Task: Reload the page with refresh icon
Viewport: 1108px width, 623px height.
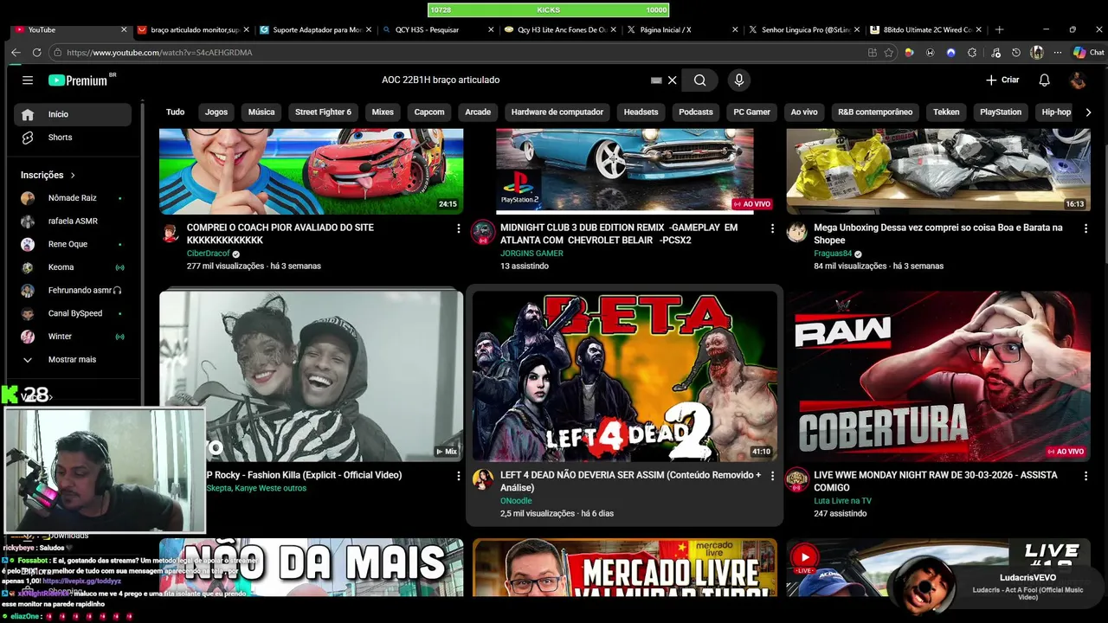Action: (x=36, y=53)
